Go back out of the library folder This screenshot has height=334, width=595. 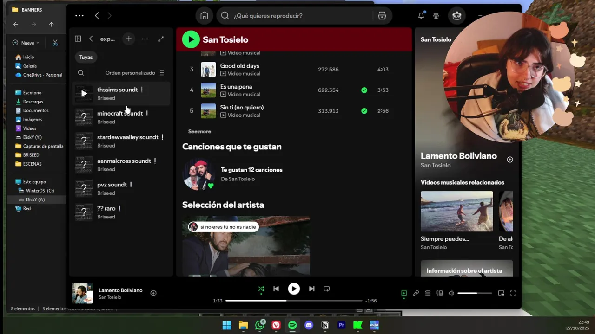(91, 39)
